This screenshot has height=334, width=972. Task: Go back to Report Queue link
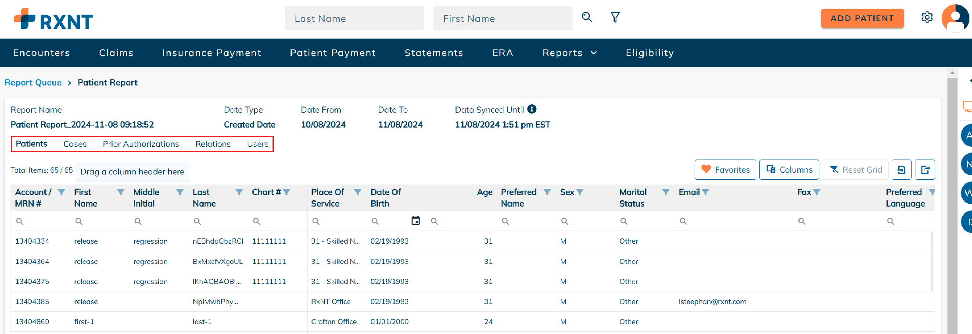point(33,83)
